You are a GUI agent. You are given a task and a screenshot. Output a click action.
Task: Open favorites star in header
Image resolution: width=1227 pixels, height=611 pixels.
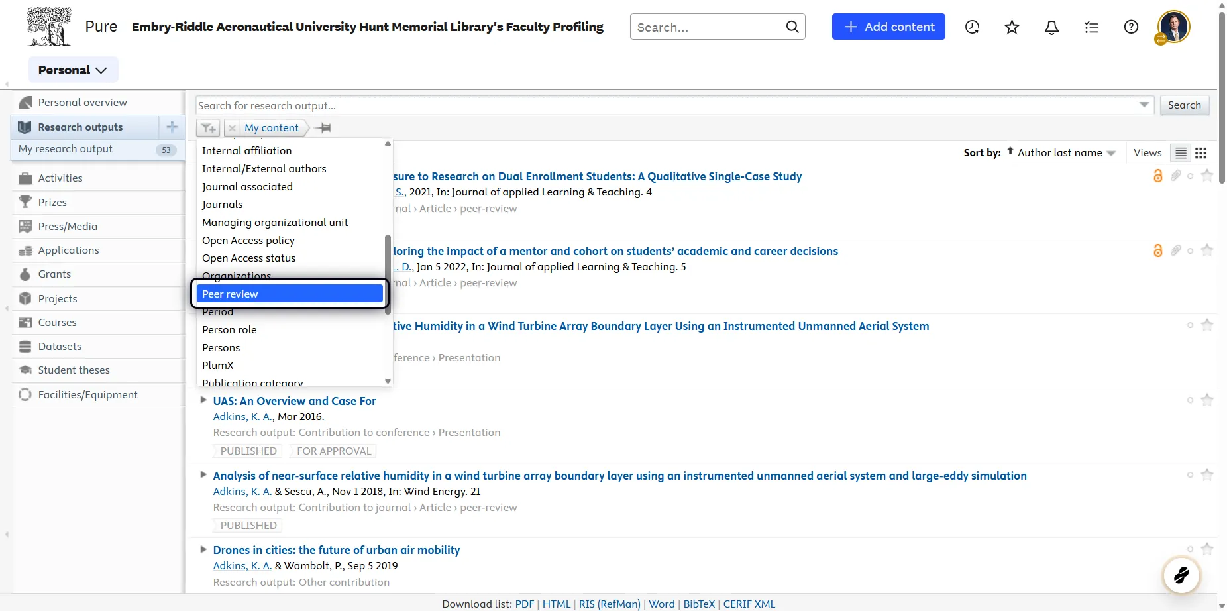coord(1012,27)
